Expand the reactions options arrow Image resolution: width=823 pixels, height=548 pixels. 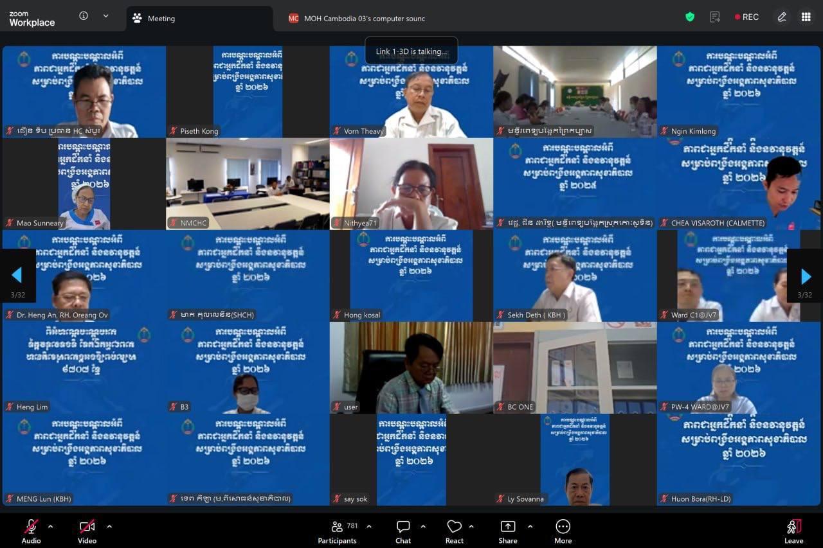coord(471,526)
